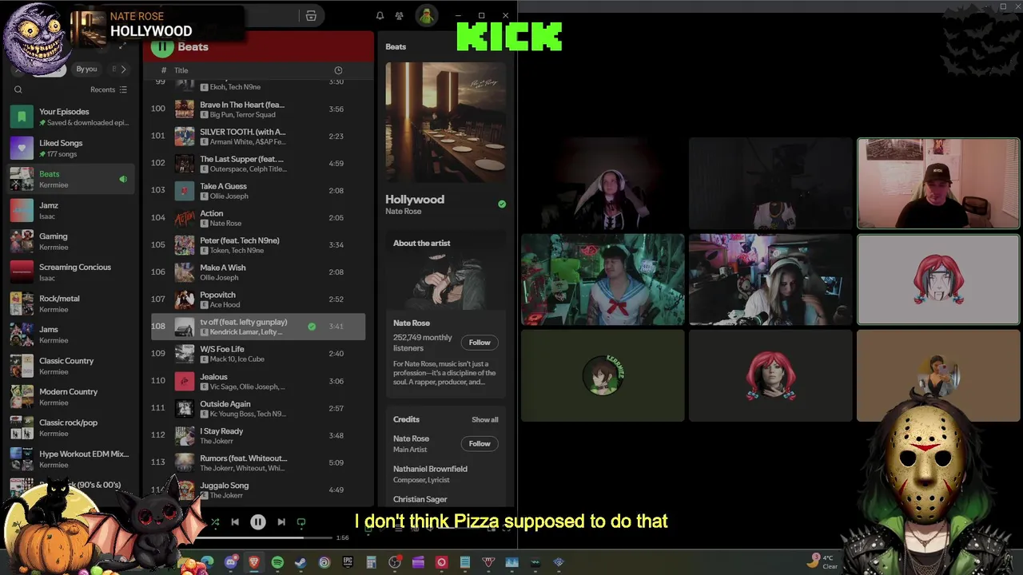Select track 102 The Last Supper
The image size is (1023, 575).
(258, 163)
